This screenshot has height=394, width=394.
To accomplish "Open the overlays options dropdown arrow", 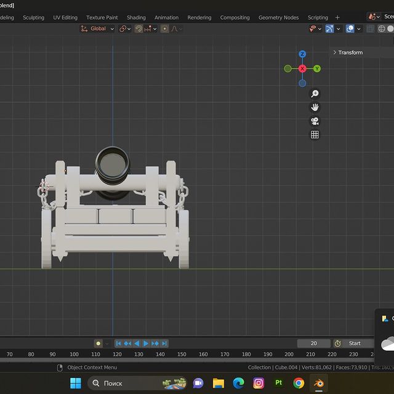I will (x=359, y=29).
